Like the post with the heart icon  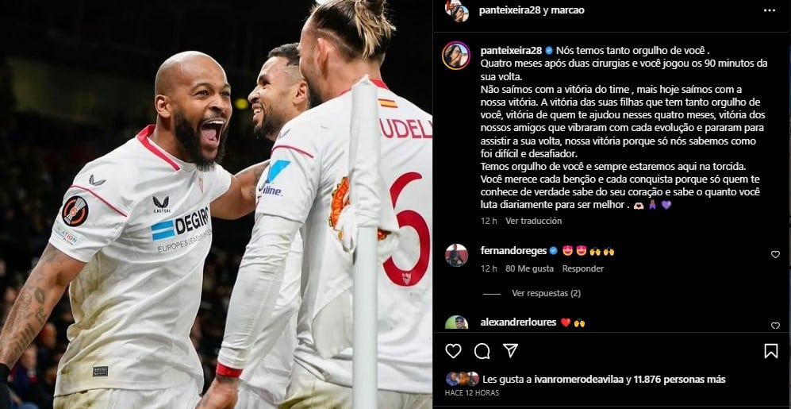pyautogui.click(x=453, y=350)
